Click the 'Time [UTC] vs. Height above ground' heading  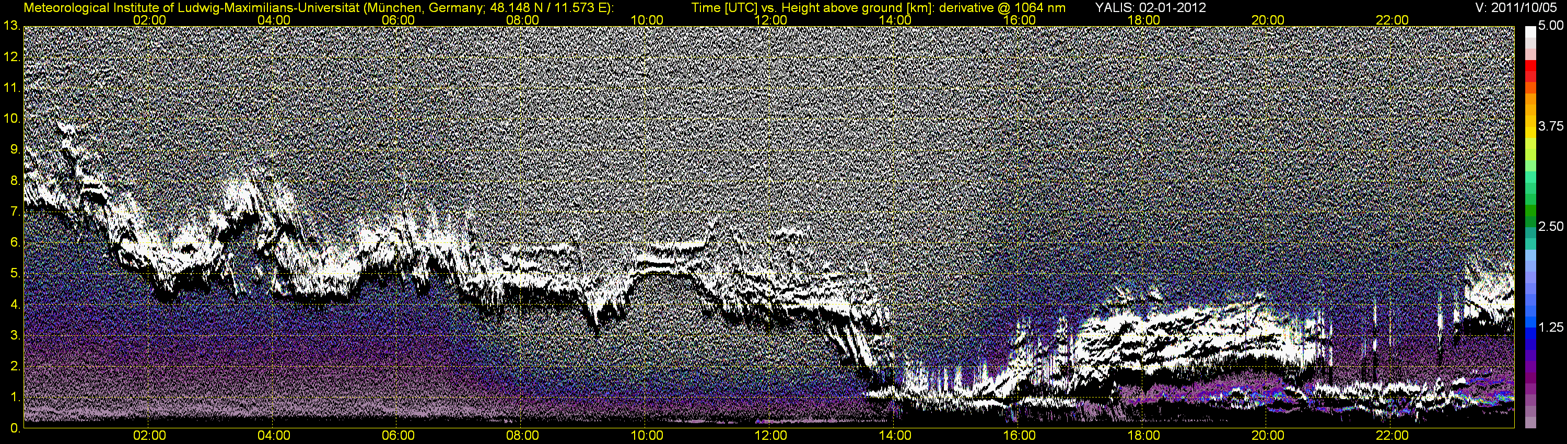879,8
